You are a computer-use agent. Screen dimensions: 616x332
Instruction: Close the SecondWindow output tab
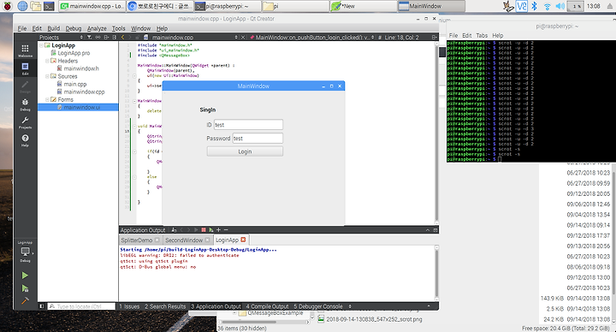pyautogui.click(x=207, y=240)
